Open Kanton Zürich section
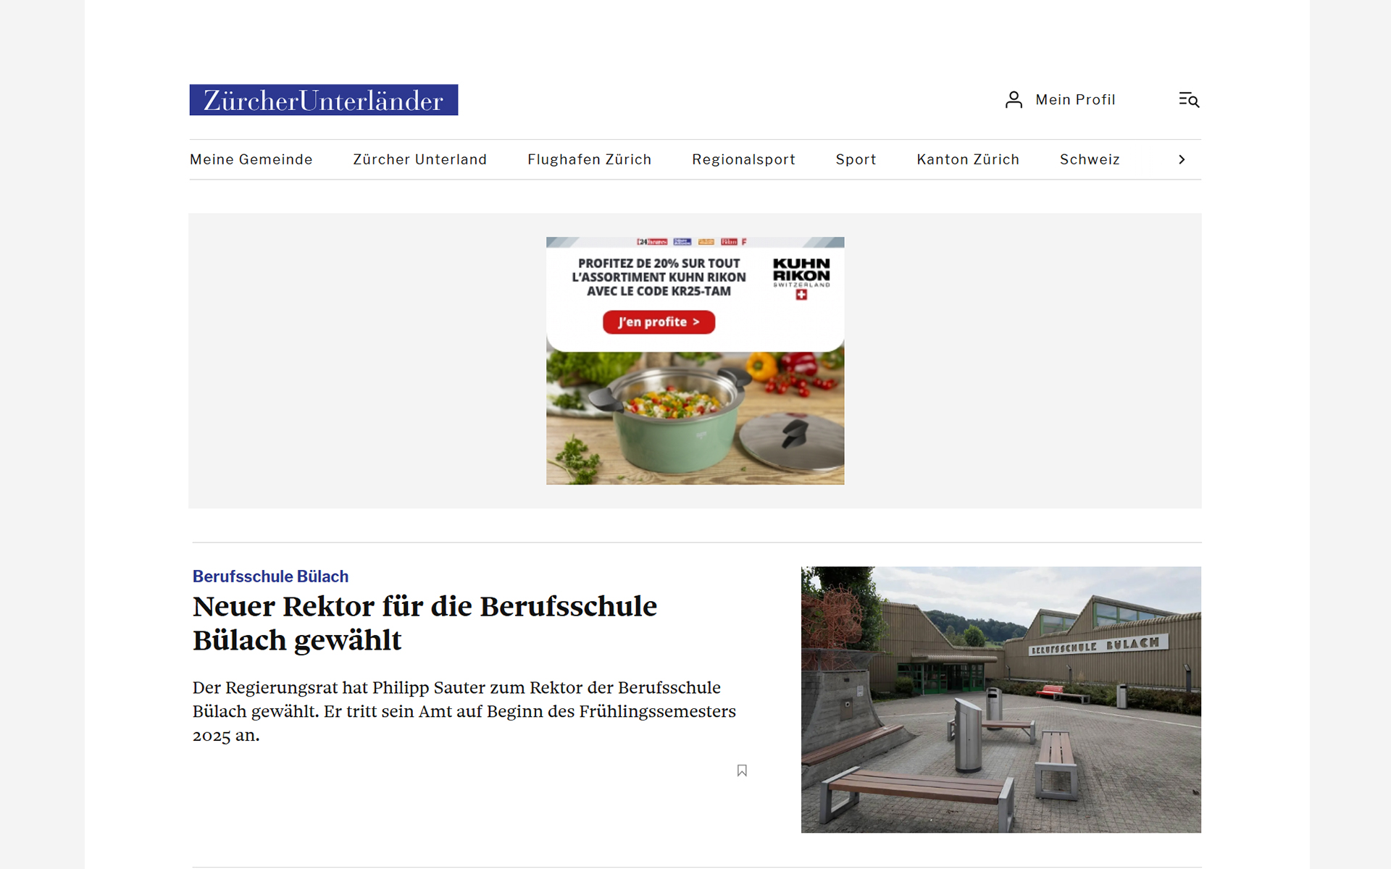Image resolution: width=1391 pixels, height=869 pixels. click(967, 159)
